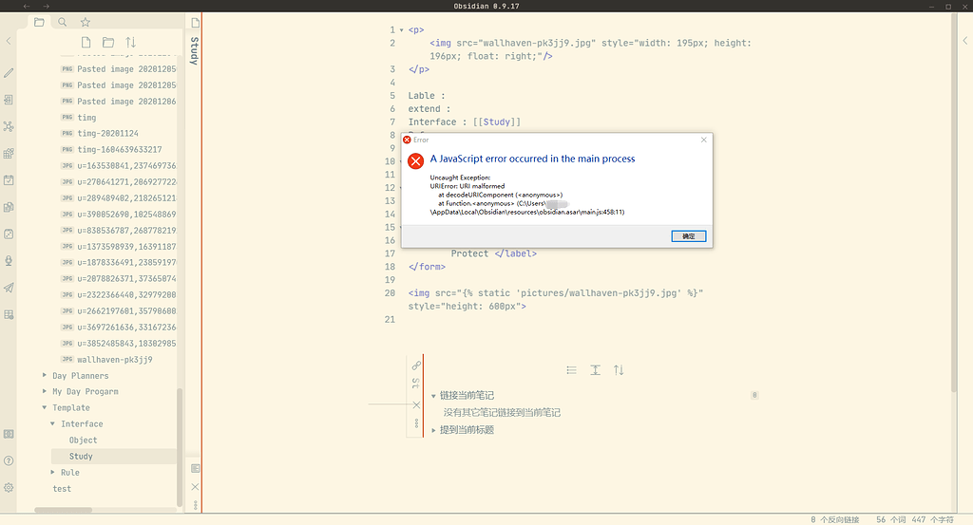Open the search tab in left sidebar
This screenshot has height=525, width=973.
point(63,22)
